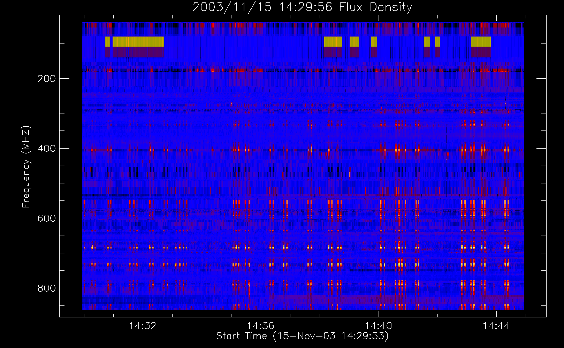Select the 14:40 time tick label
Image resolution: width=564 pixels, height=348 pixels.
[379, 326]
